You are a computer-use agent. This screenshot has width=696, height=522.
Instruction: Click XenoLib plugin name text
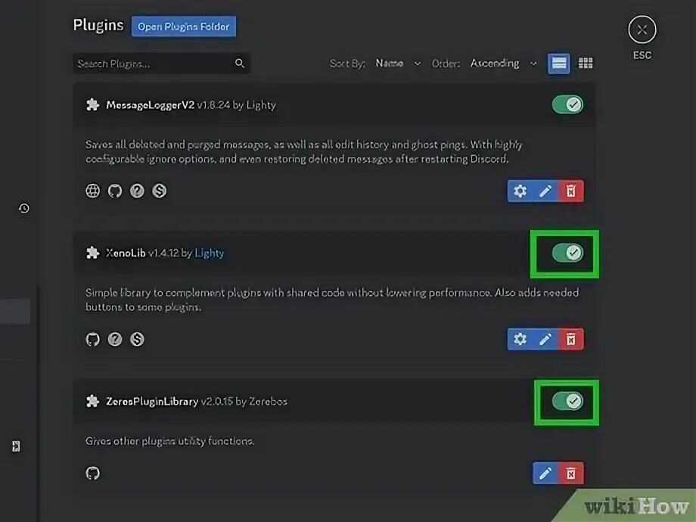[126, 253]
